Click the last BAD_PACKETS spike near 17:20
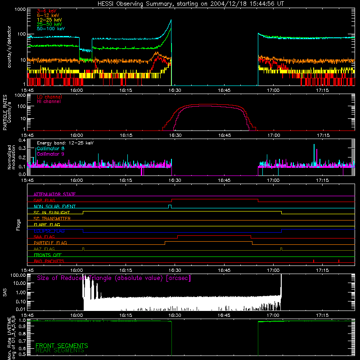This screenshot has width=360, height=360. coord(339,261)
